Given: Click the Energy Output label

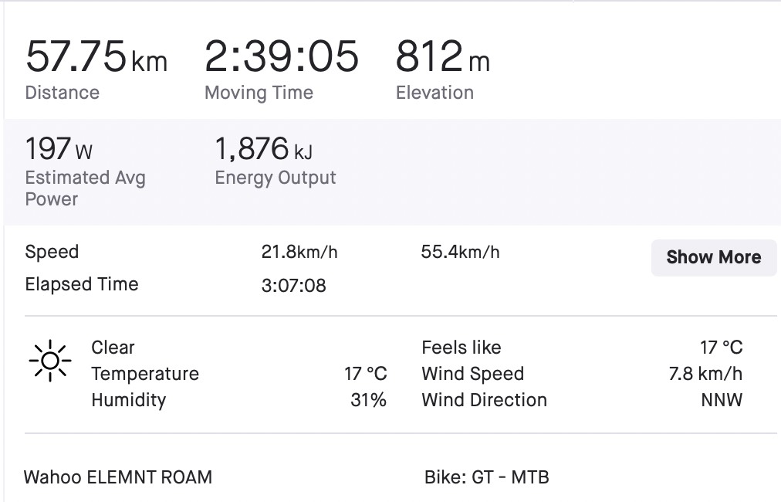Looking at the screenshot, I should click(276, 178).
